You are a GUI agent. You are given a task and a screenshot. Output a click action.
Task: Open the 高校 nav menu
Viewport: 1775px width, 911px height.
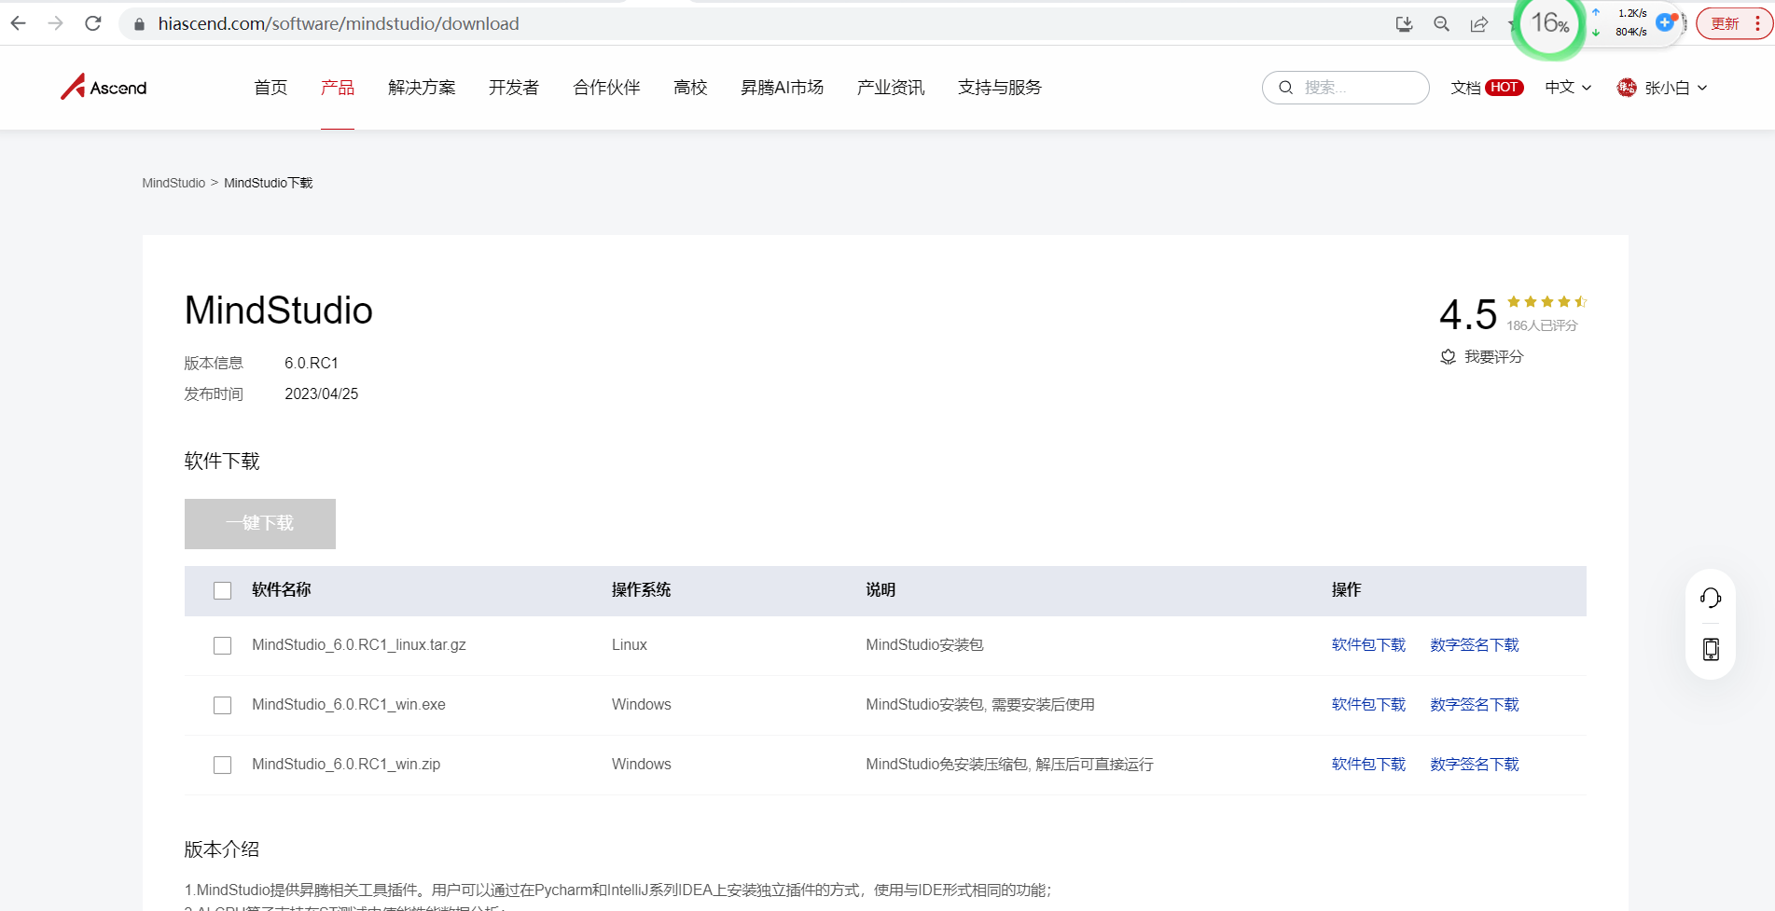[690, 88]
